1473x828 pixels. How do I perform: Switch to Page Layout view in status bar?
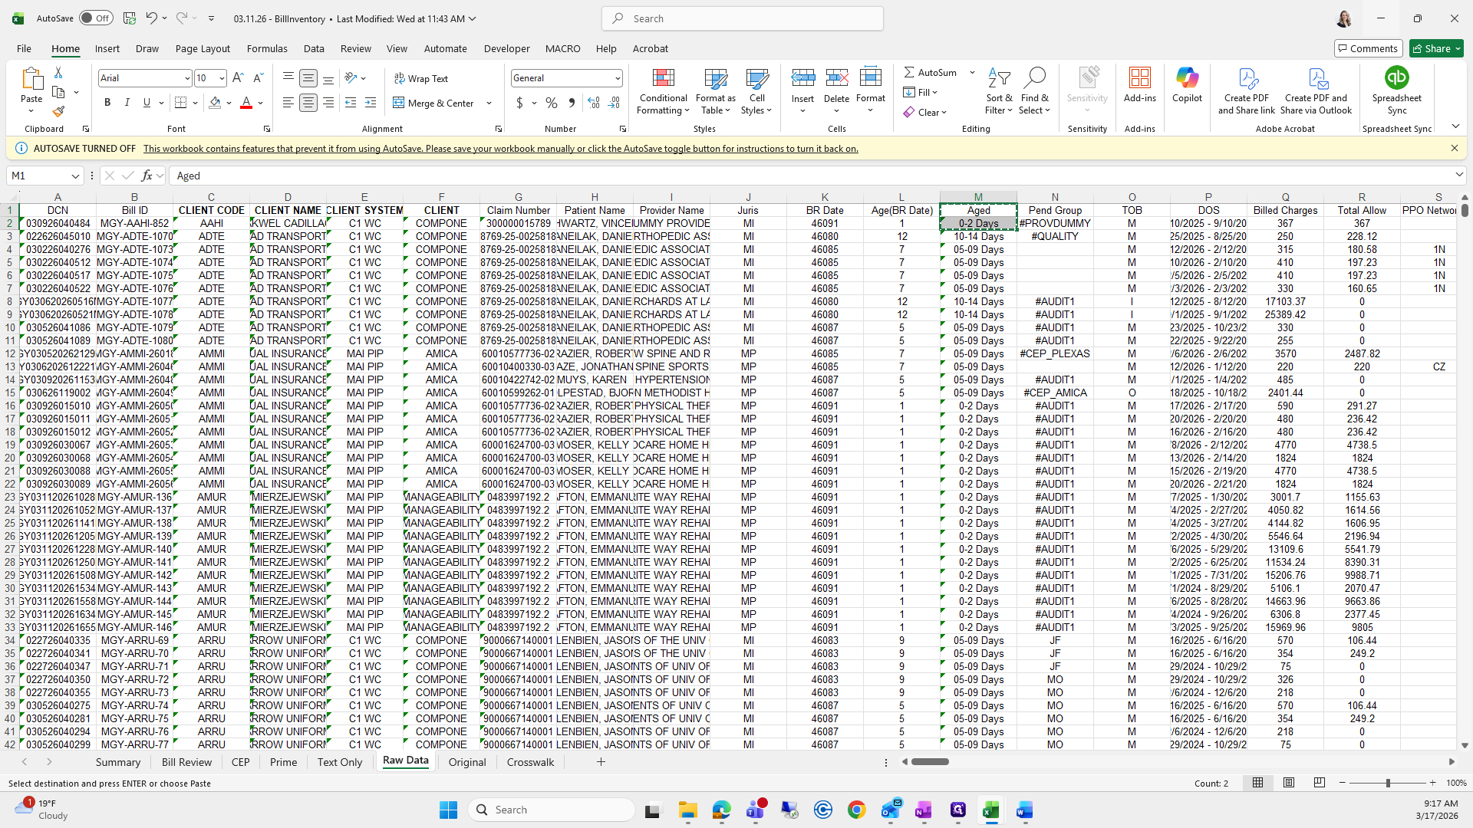(1289, 783)
